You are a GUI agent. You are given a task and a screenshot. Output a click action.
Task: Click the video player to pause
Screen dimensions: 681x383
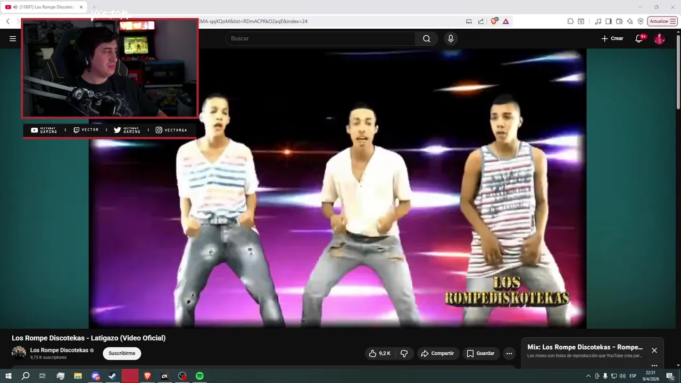tap(337, 188)
